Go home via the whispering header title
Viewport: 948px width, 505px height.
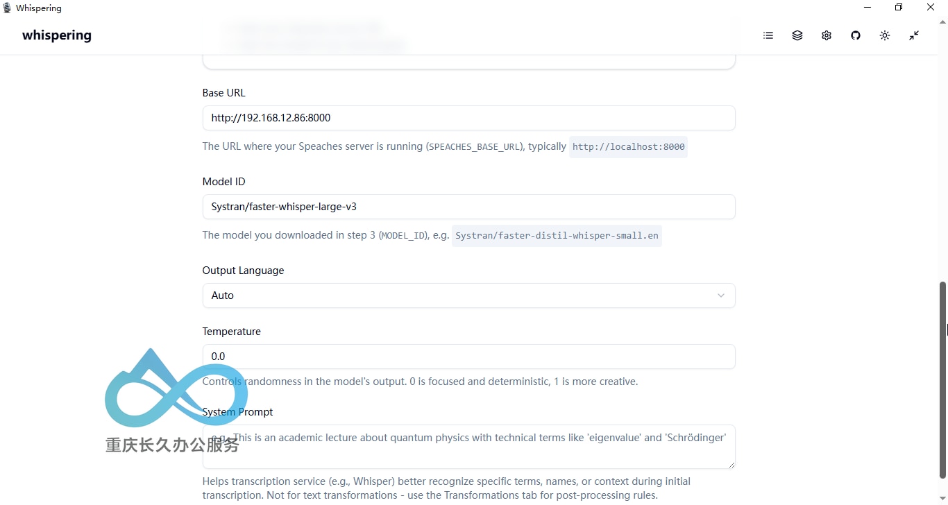57,35
